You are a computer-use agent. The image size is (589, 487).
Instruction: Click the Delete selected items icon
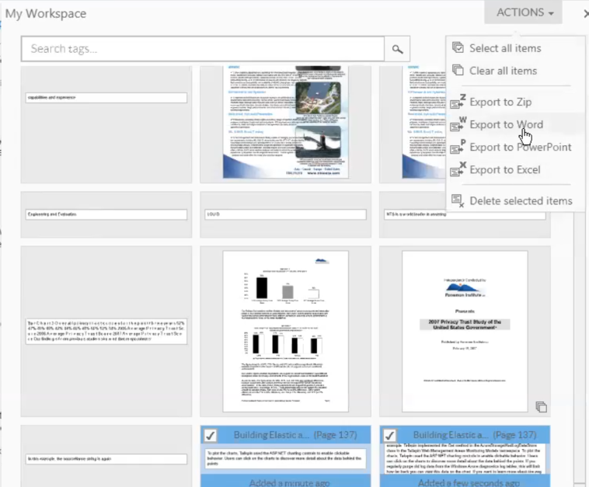(458, 200)
